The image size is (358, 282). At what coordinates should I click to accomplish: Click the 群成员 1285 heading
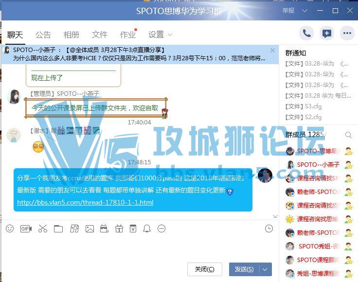304,135
